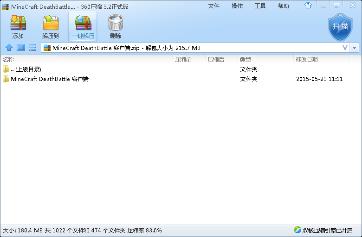362x237 pixels.
Task: Go up one level with blue arrow
Action: tap(9, 48)
